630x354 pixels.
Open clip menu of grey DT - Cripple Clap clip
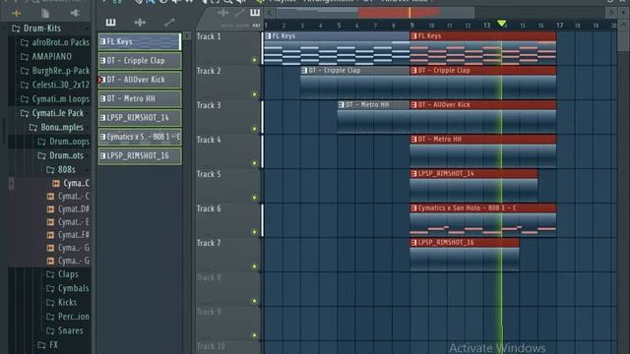point(304,71)
